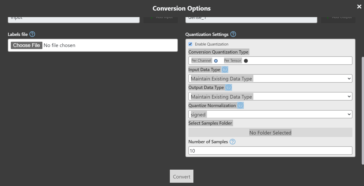The image size is (364, 186).
Task: Open the Input Data Type help tooltip
Action: pyautogui.click(x=225, y=69)
